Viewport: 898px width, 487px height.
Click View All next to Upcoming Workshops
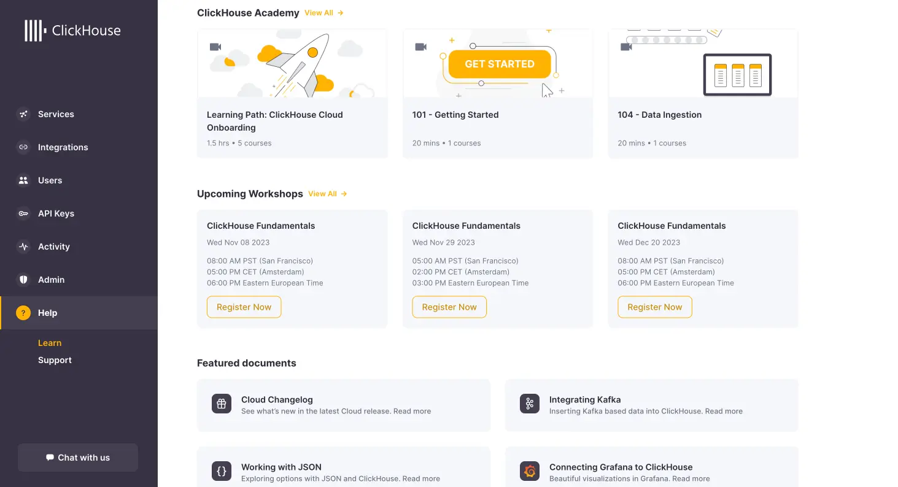pyautogui.click(x=328, y=194)
